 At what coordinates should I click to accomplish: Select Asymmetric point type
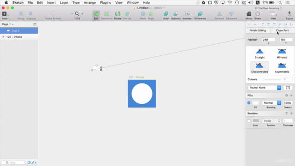282,68
